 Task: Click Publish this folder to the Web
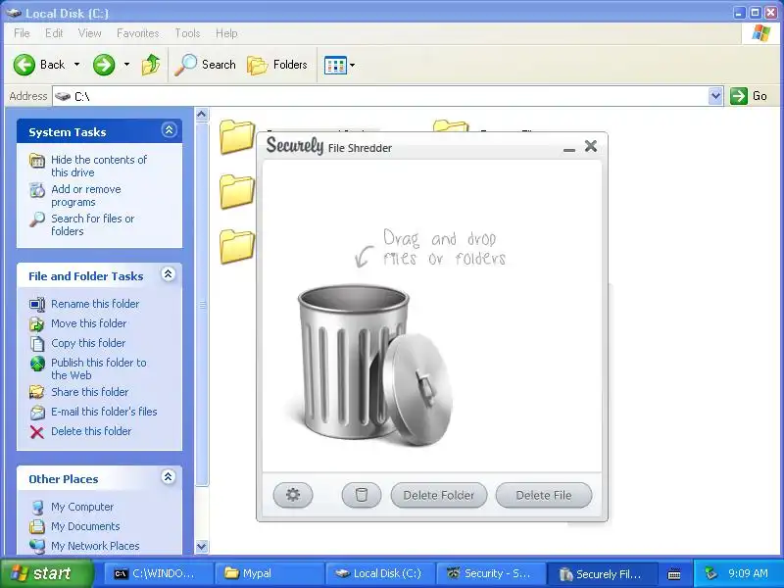pos(99,368)
